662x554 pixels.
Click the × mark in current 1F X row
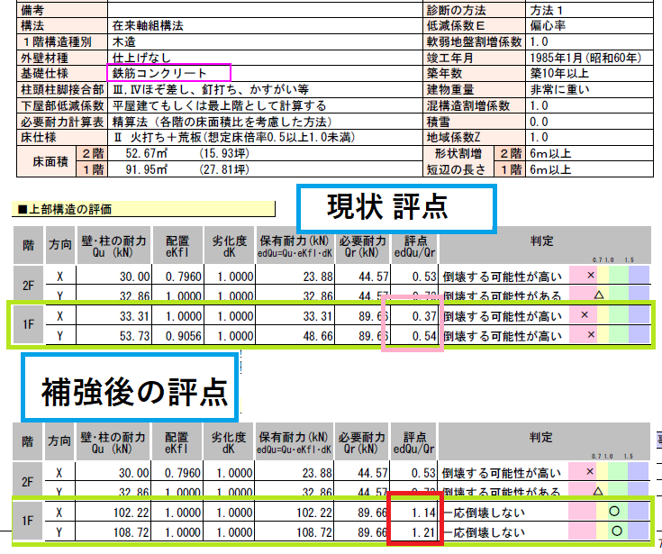click(x=584, y=316)
